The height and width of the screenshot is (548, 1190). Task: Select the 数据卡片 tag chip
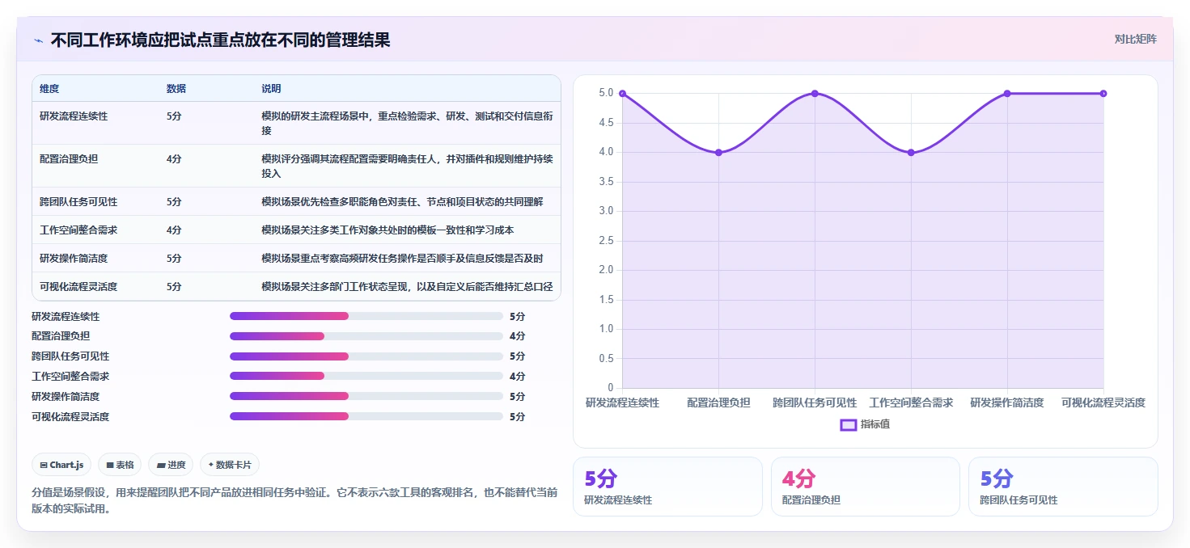tap(230, 465)
